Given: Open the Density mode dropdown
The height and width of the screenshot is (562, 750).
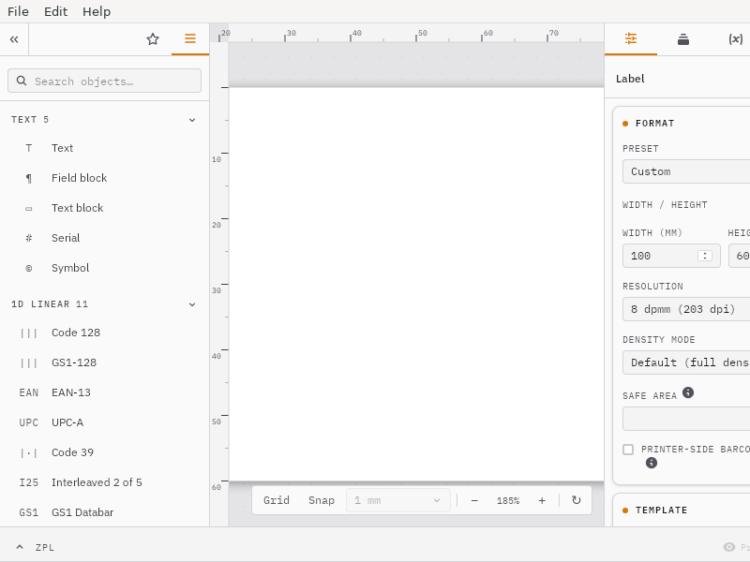Looking at the screenshot, I should pyautogui.click(x=686, y=362).
